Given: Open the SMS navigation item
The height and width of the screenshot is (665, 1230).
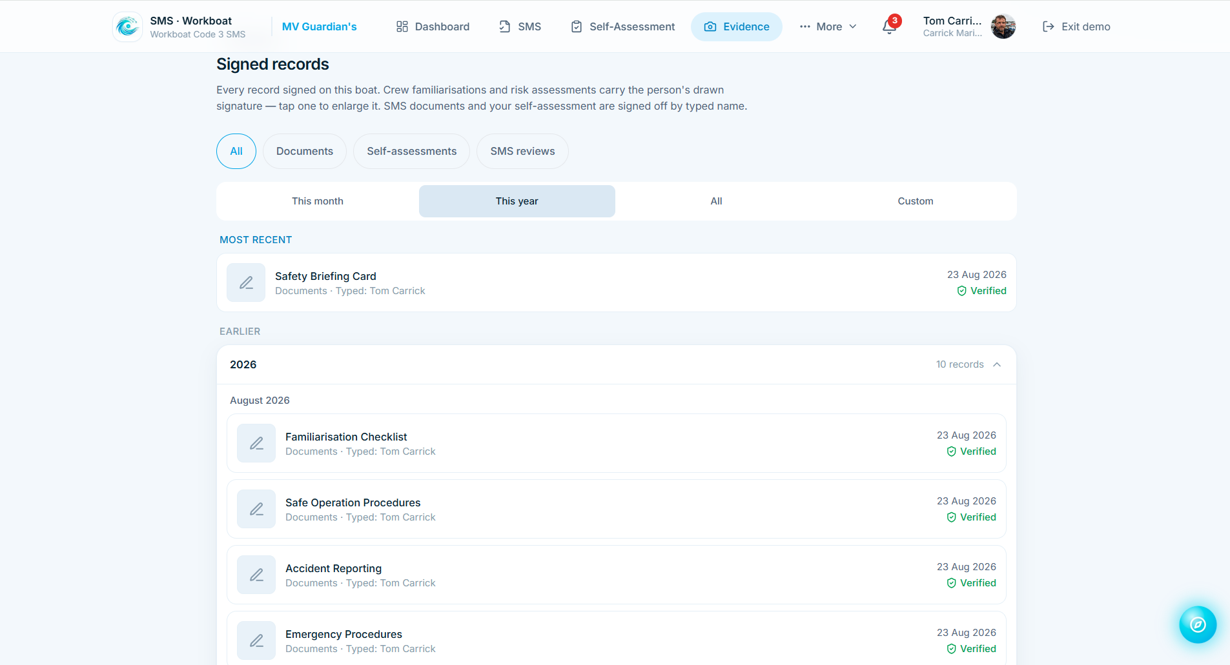Looking at the screenshot, I should pos(520,26).
